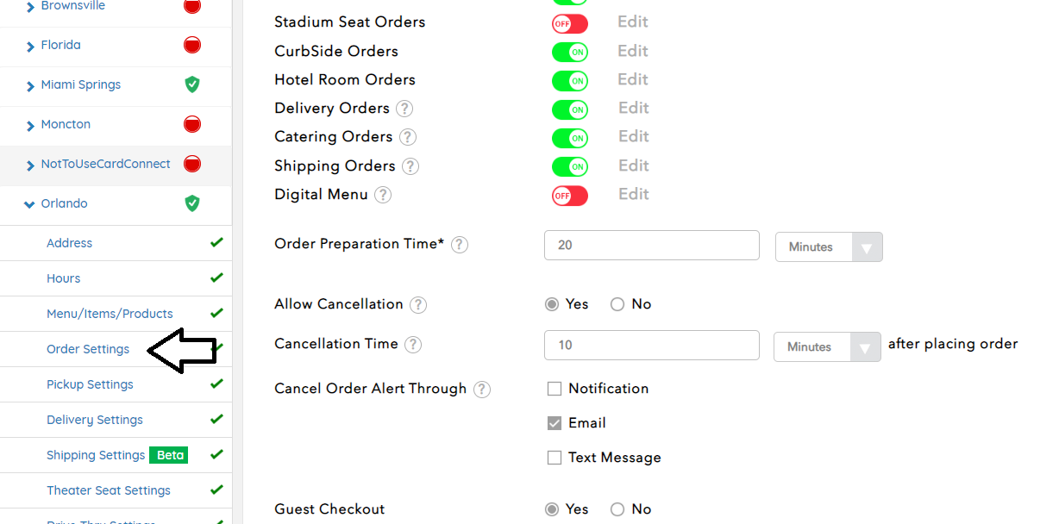Go to Delivery Settings menu item
Image resolution: width=1059 pixels, height=524 pixels.
(x=95, y=420)
